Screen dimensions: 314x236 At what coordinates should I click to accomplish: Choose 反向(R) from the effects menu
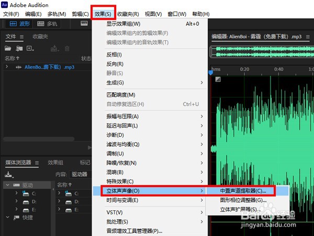(x=150, y=64)
